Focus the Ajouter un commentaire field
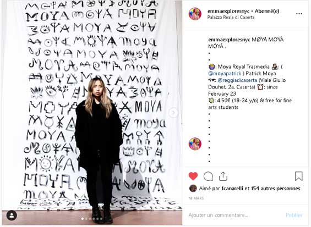 [x=234, y=215]
